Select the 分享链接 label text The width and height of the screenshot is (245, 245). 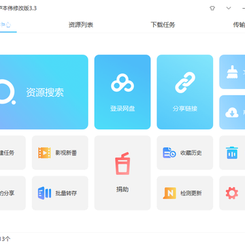coord(185,109)
